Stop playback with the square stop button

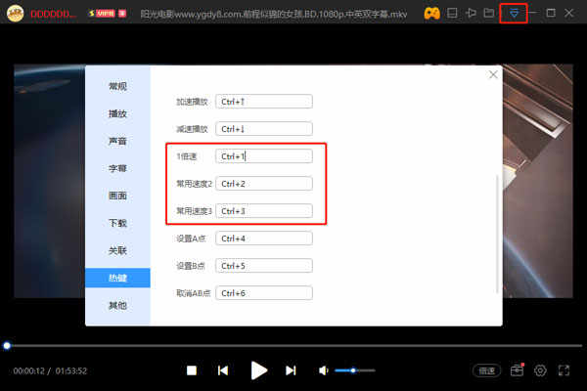point(192,370)
